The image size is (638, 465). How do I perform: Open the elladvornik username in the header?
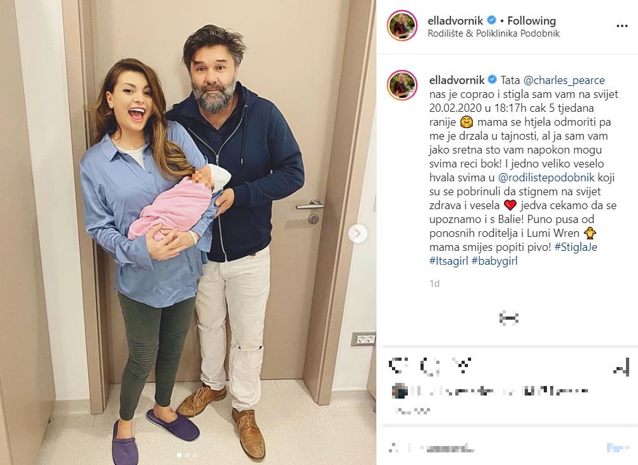[x=455, y=20]
